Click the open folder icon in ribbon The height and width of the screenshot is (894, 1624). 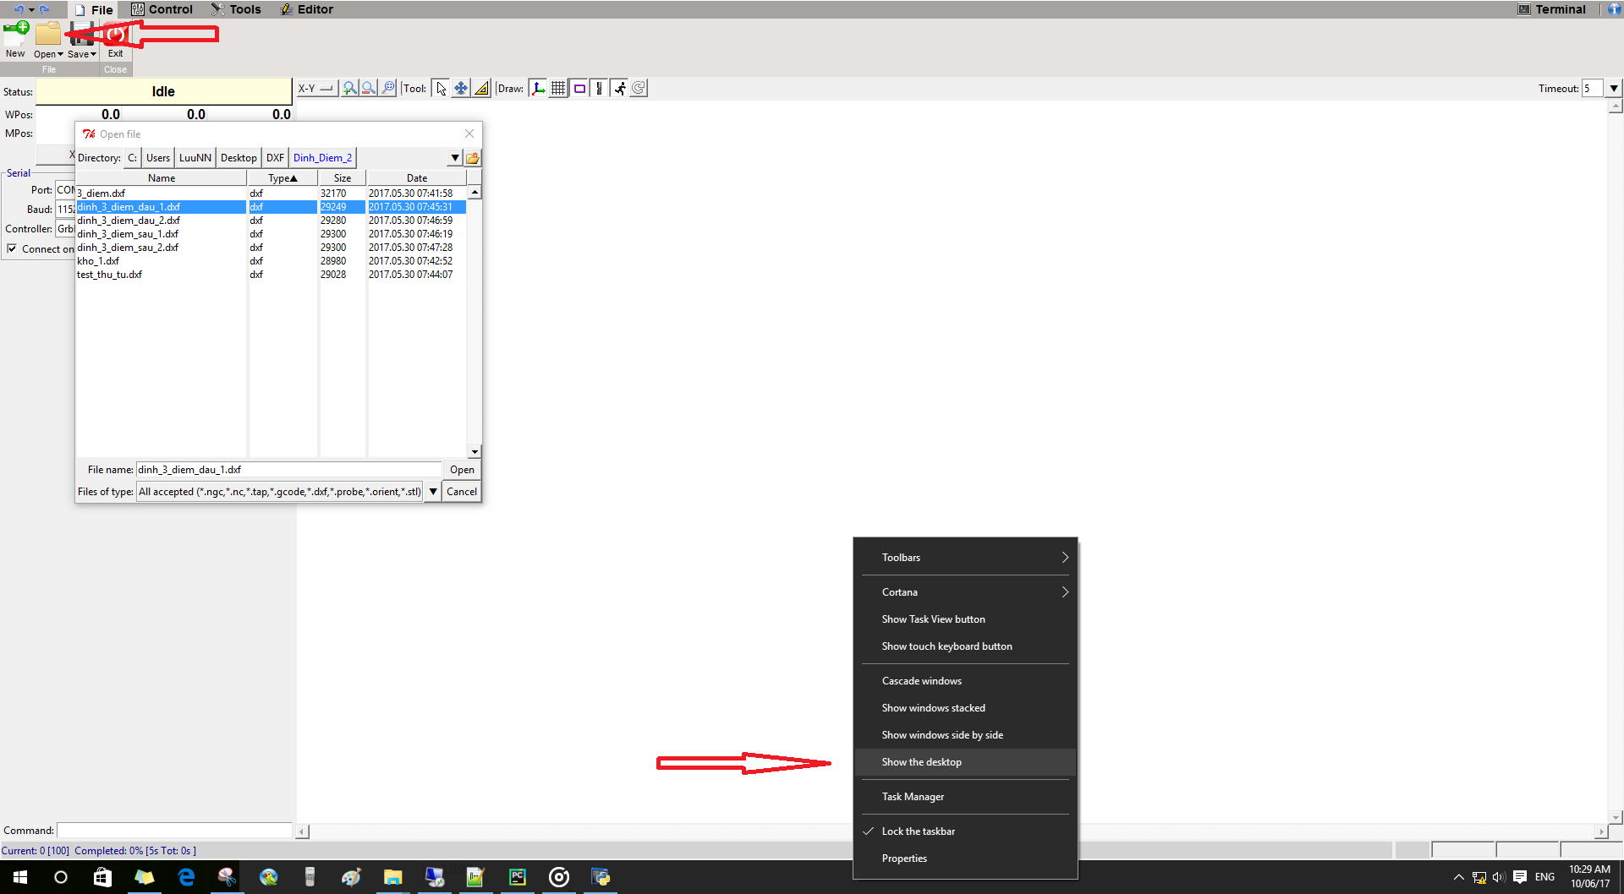tap(48, 35)
